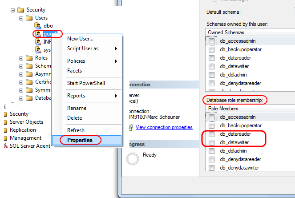This screenshot has height=198, width=295.
Task: Click the Default schema label
Action: pos(223,12)
